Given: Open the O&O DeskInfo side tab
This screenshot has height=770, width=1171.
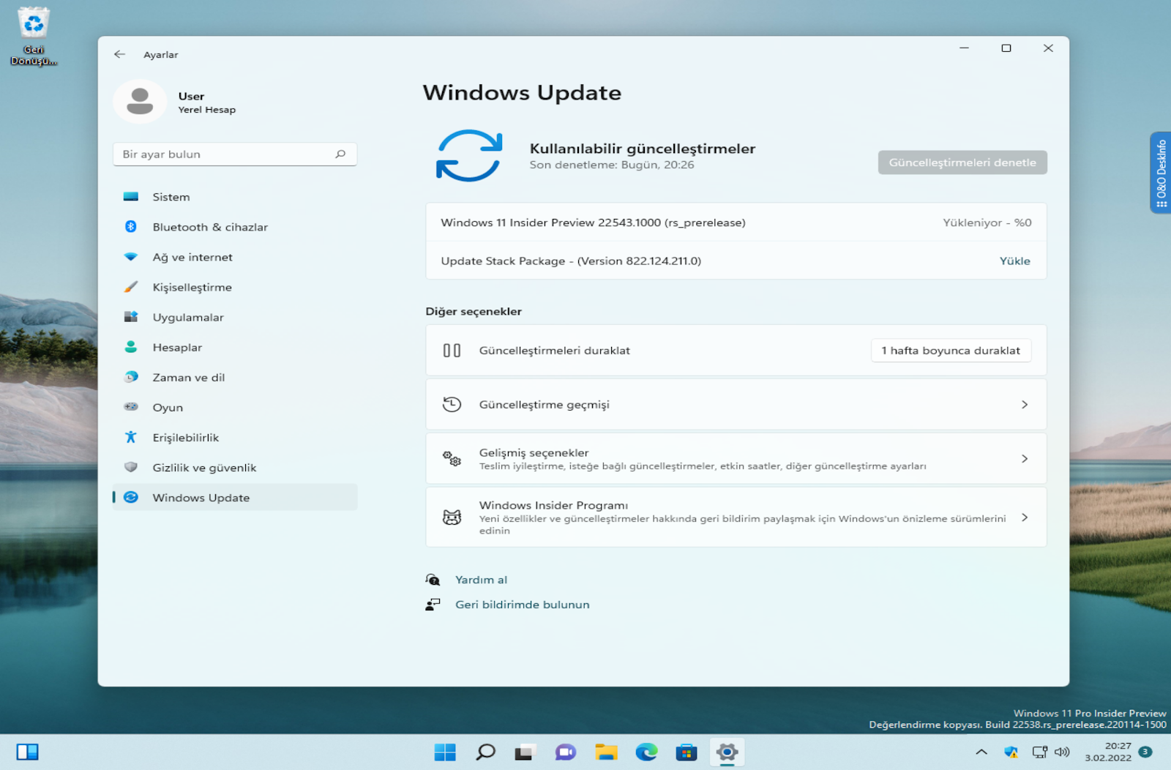Looking at the screenshot, I should pos(1161,173).
